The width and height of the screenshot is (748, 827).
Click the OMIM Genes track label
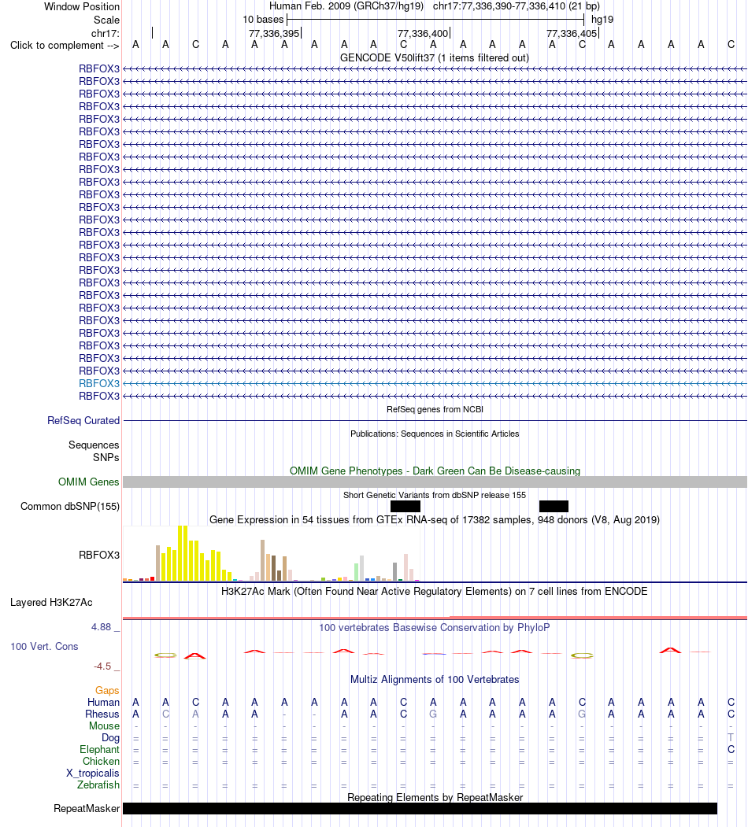(89, 482)
